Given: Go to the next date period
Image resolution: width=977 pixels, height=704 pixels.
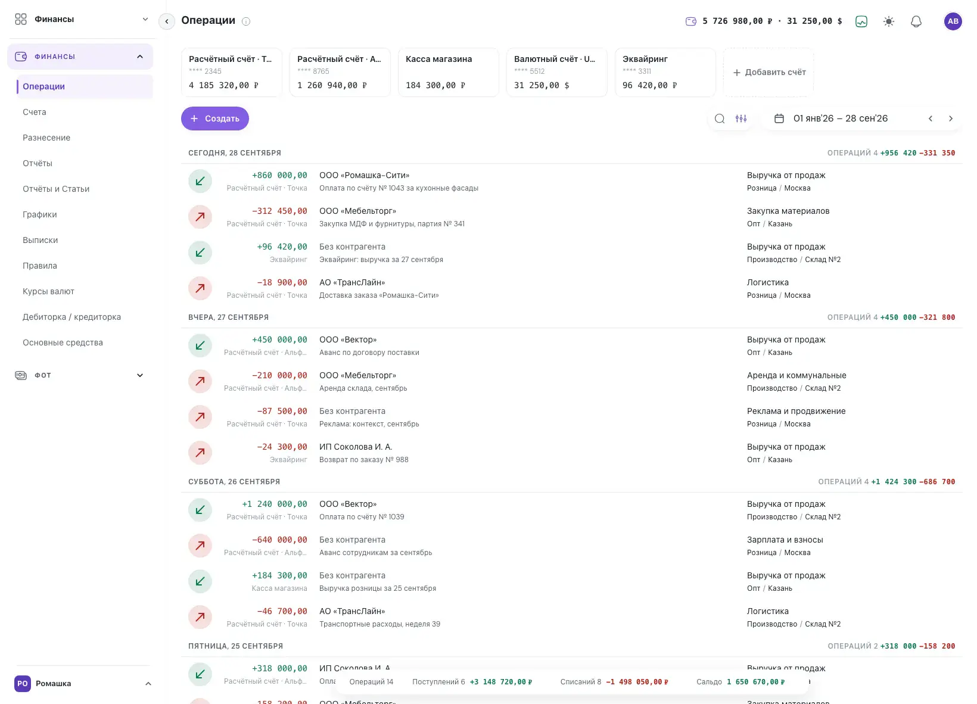Looking at the screenshot, I should tap(951, 119).
